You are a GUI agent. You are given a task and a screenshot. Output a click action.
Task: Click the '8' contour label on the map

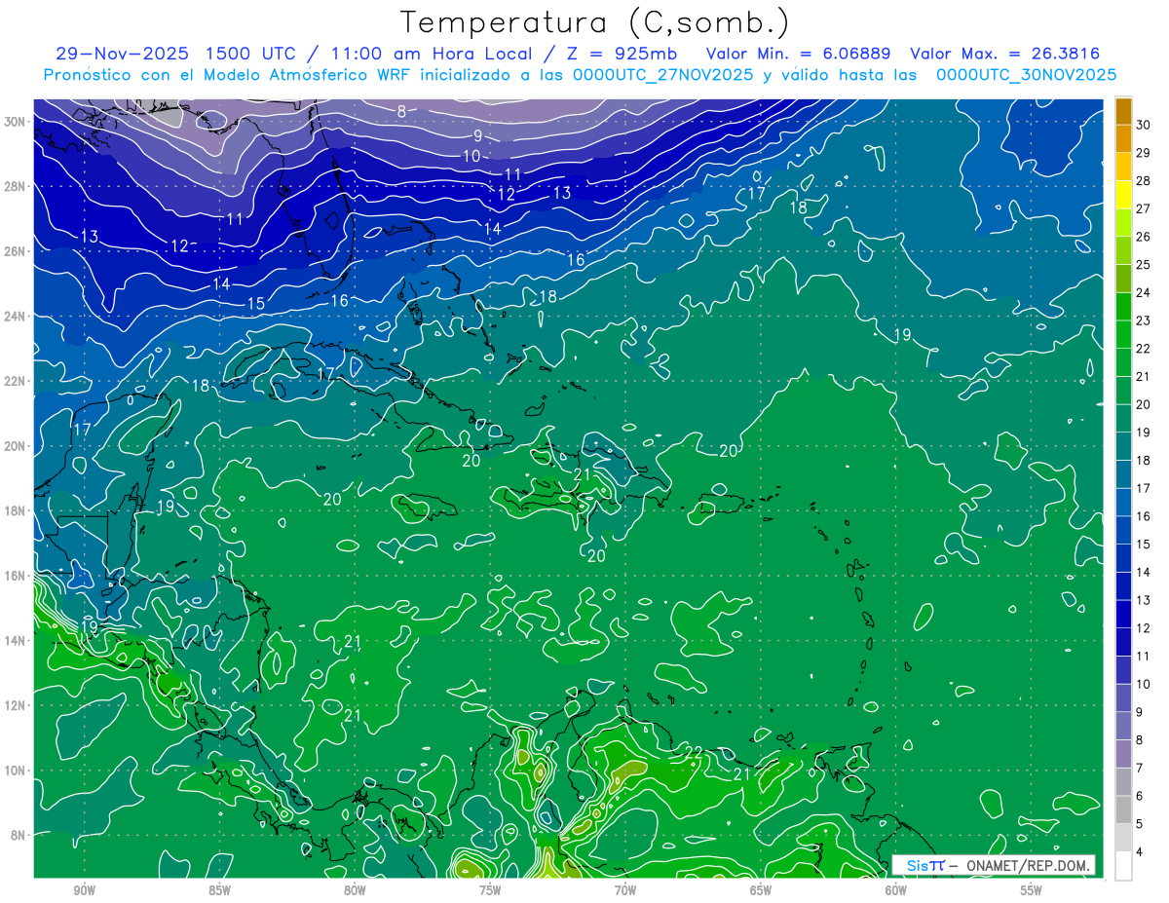coord(401,112)
